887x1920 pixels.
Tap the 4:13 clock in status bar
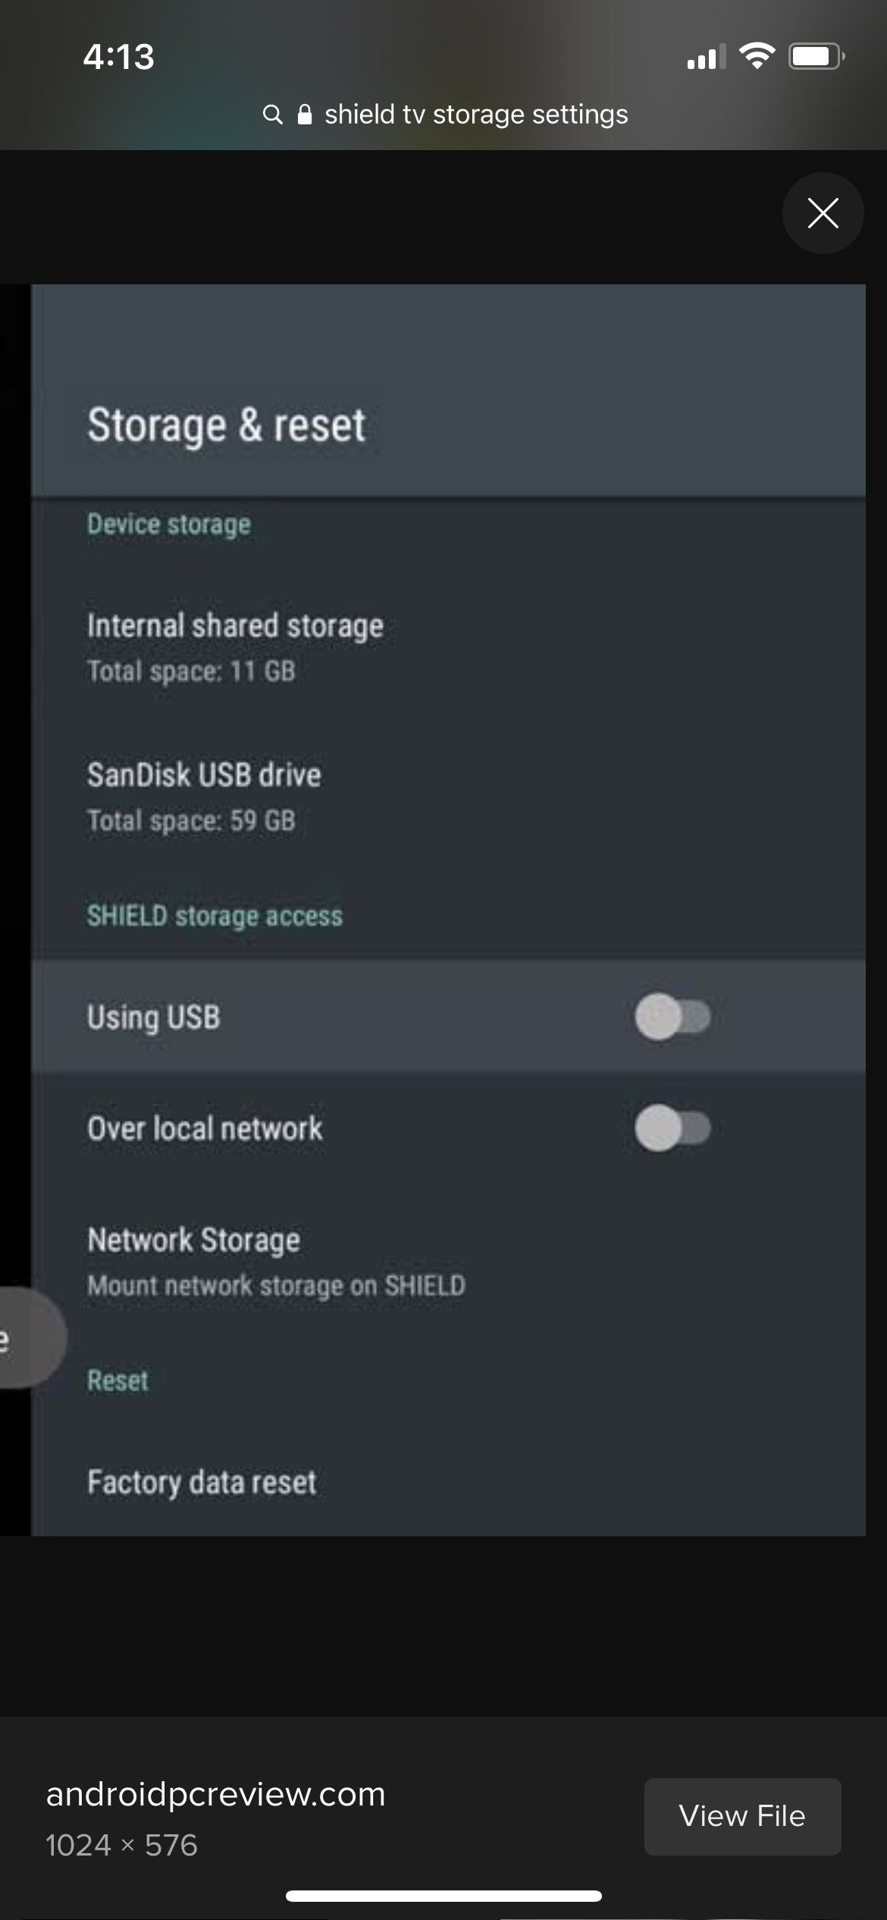click(119, 57)
